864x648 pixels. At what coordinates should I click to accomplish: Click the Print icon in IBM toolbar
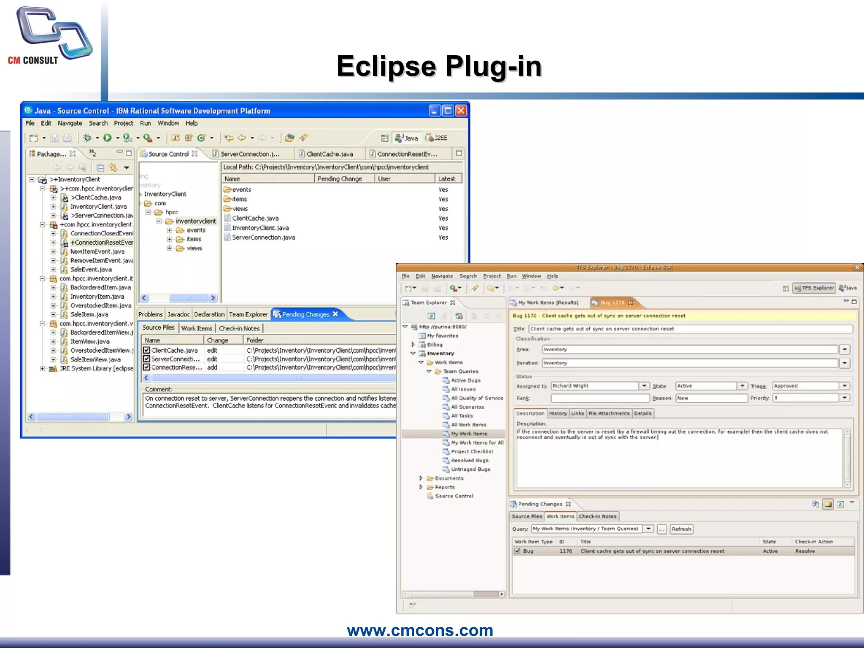67,138
